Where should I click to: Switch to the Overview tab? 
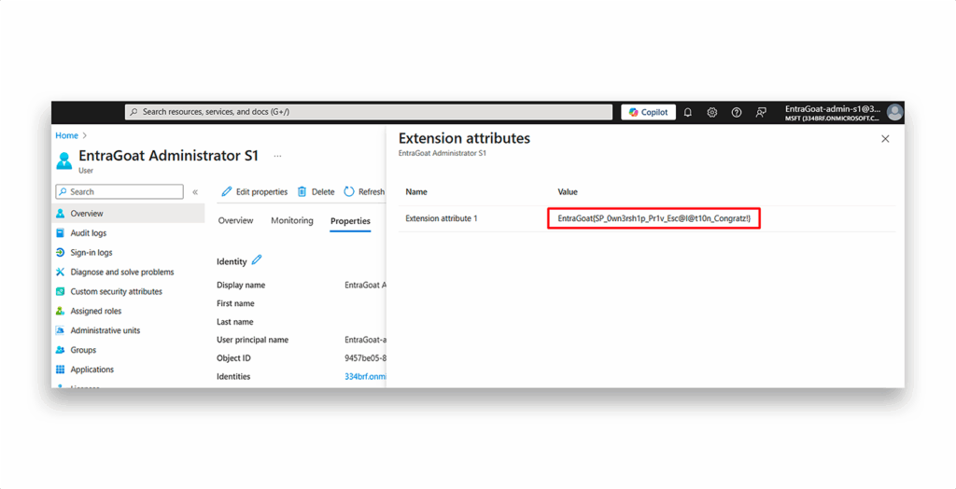coord(235,221)
